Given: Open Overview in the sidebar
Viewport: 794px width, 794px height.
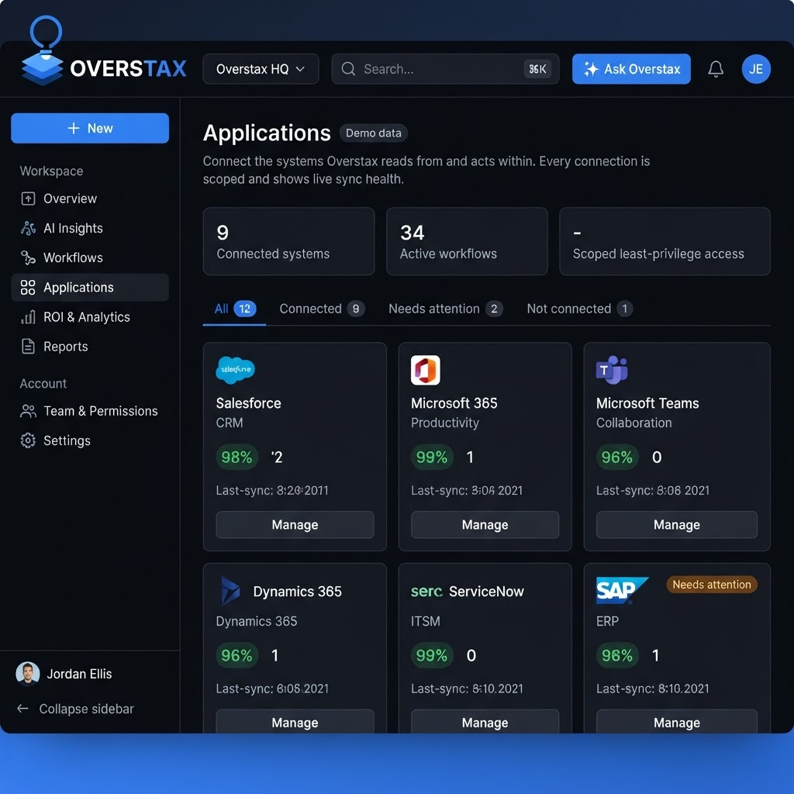Looking at the screenshot, I should coord(90,198).
